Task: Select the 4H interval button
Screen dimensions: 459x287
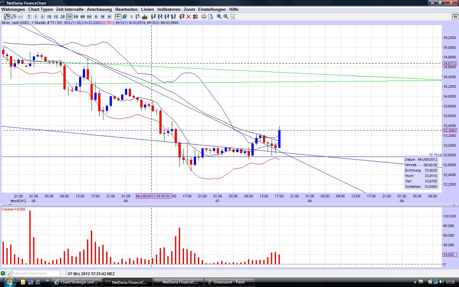Action: tap(83, 17)
